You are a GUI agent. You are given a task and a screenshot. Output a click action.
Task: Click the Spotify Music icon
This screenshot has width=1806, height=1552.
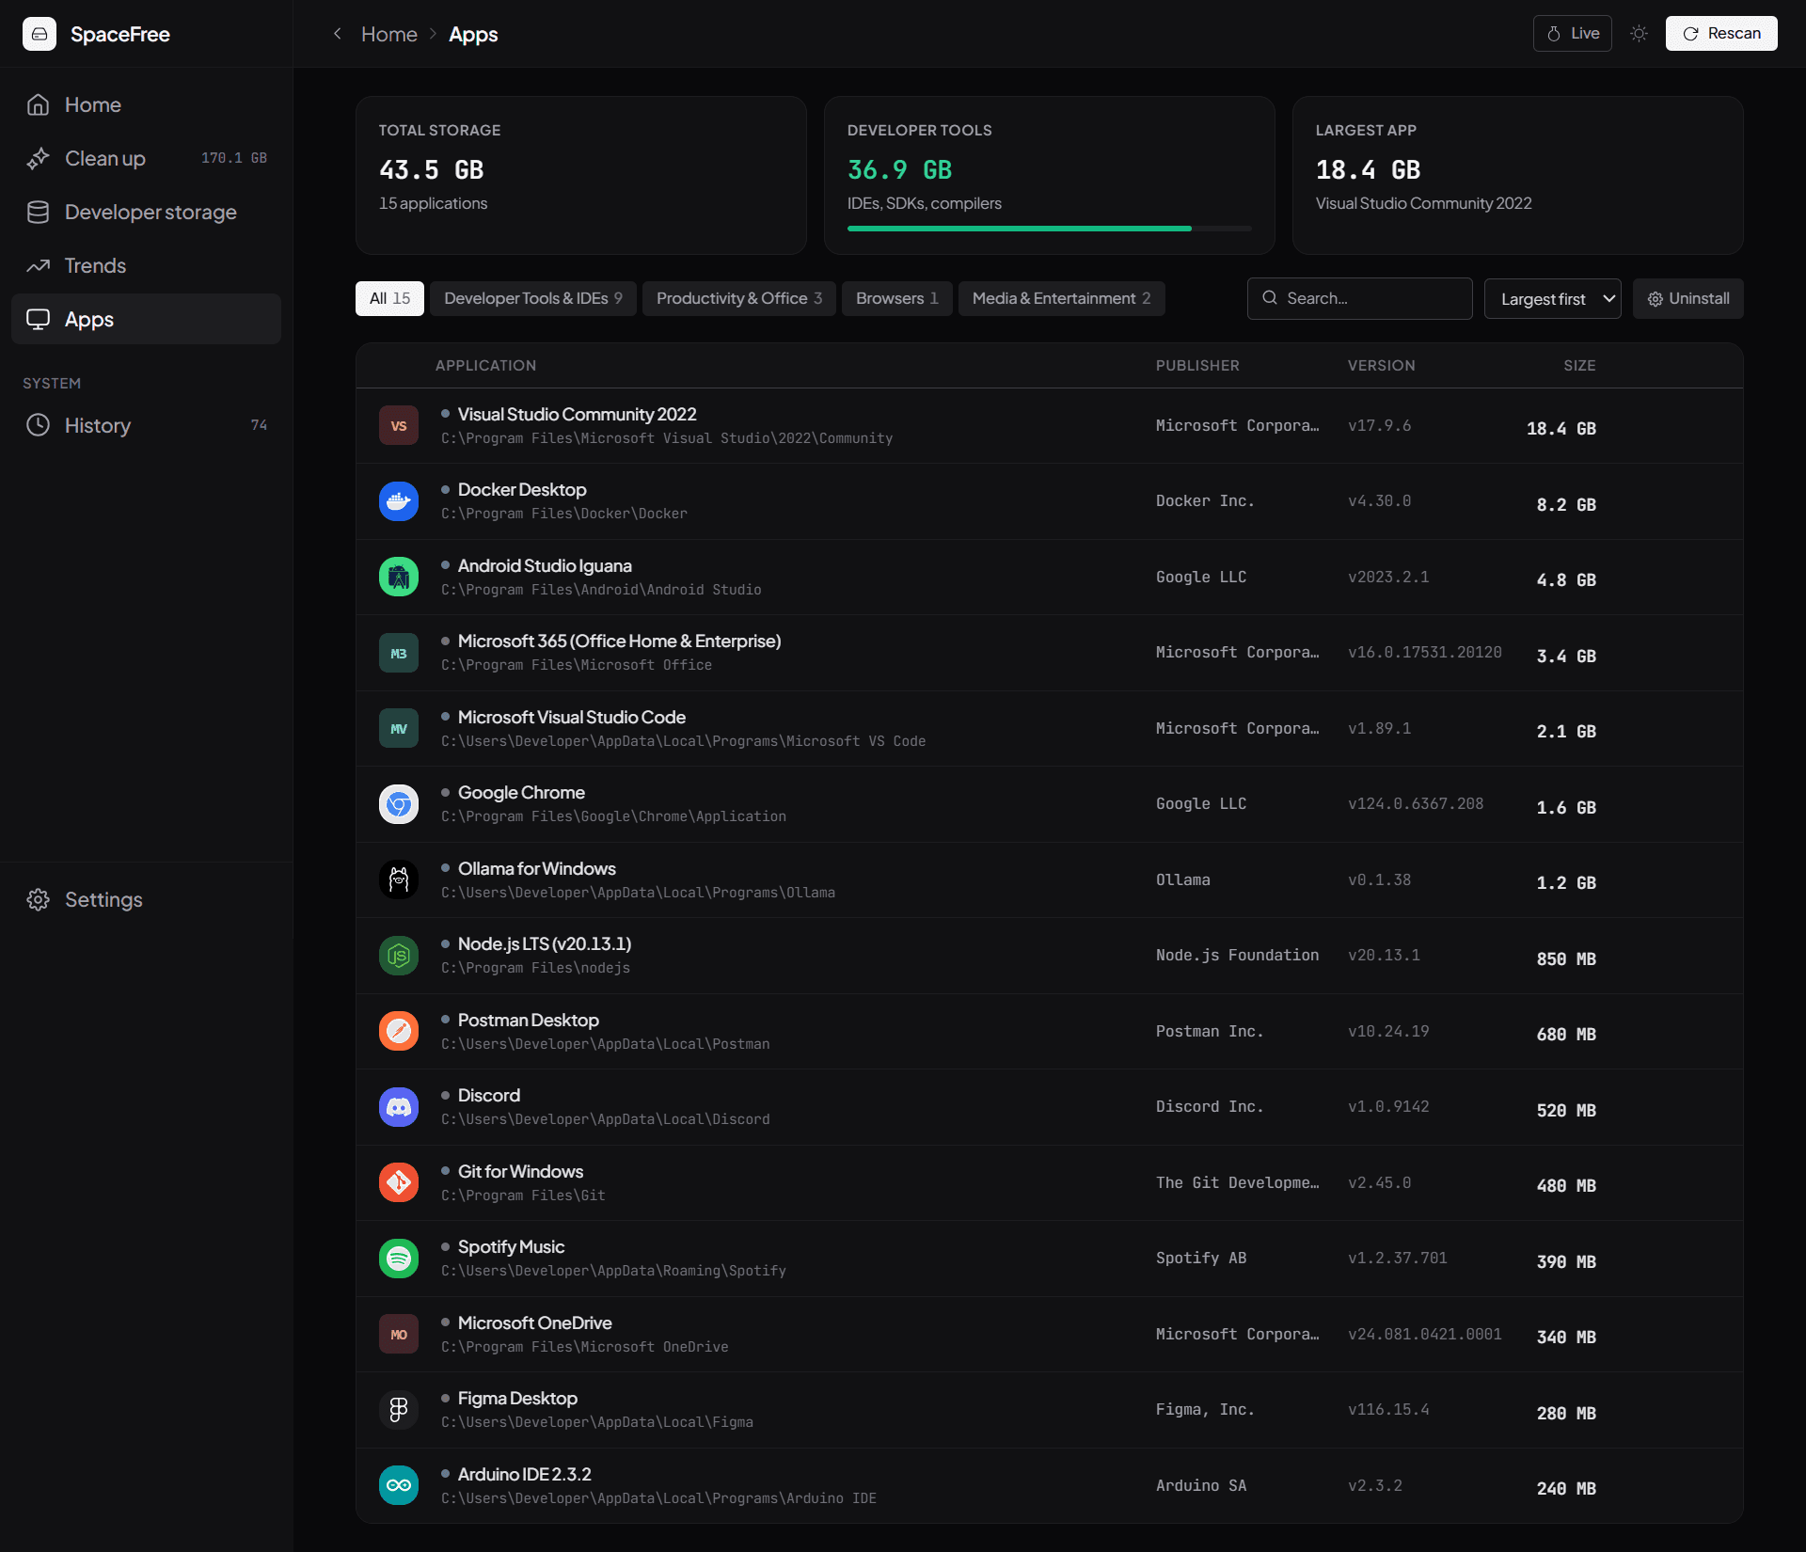[399, 1259]
